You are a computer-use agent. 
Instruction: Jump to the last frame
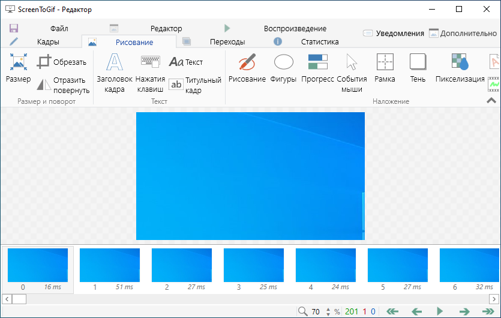pos(488,311)
